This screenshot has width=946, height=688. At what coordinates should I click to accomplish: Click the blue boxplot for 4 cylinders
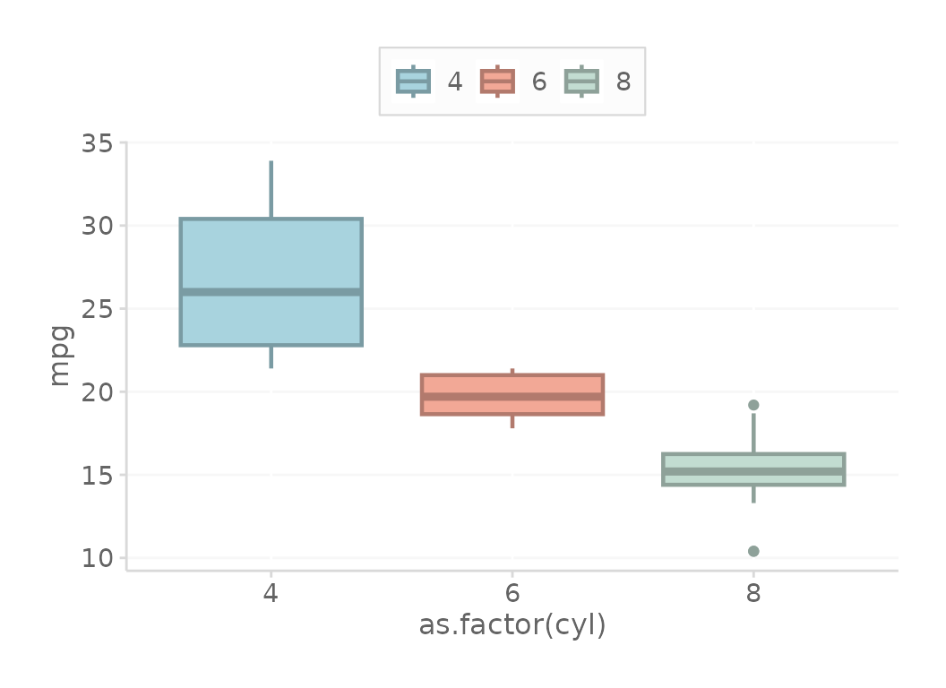click(271, 282)
